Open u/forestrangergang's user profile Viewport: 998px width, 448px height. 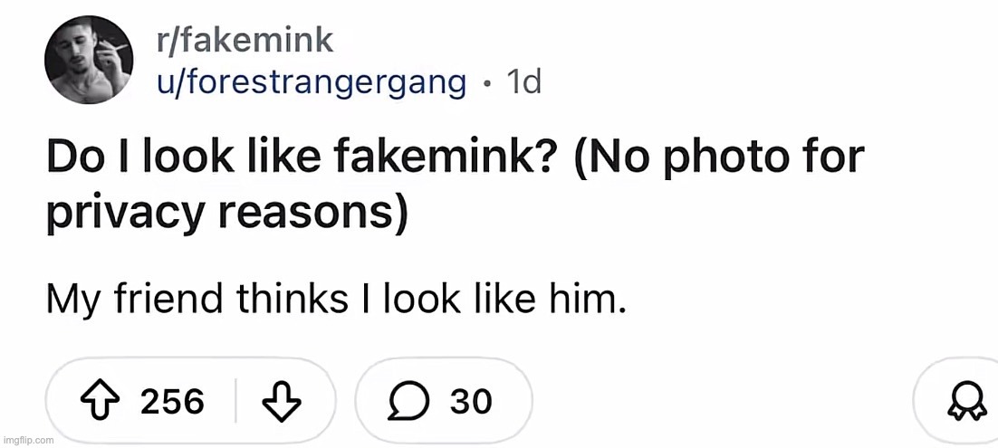pos(312,82)
